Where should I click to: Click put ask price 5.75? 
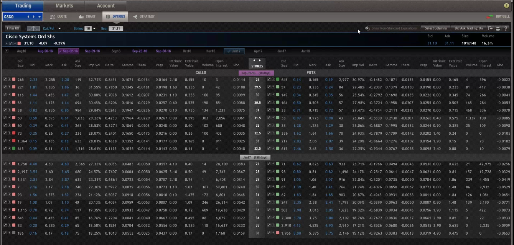coord(329,233)
